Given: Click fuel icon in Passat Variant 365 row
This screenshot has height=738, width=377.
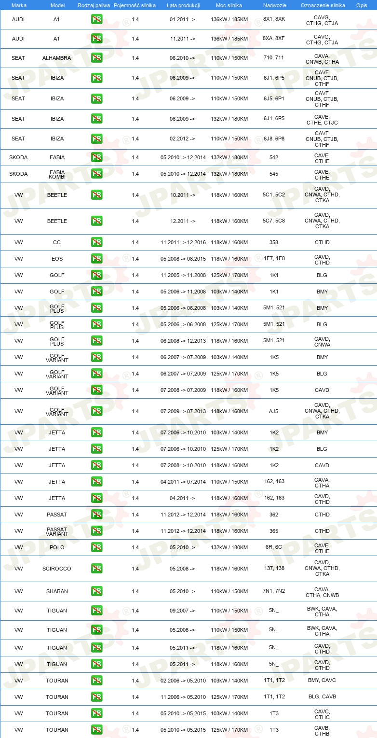Looking at the screenshot, I should pos(96,531).
